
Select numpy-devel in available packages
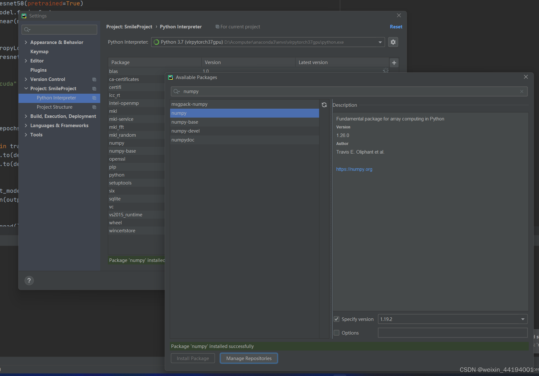[x=244, y=131]
